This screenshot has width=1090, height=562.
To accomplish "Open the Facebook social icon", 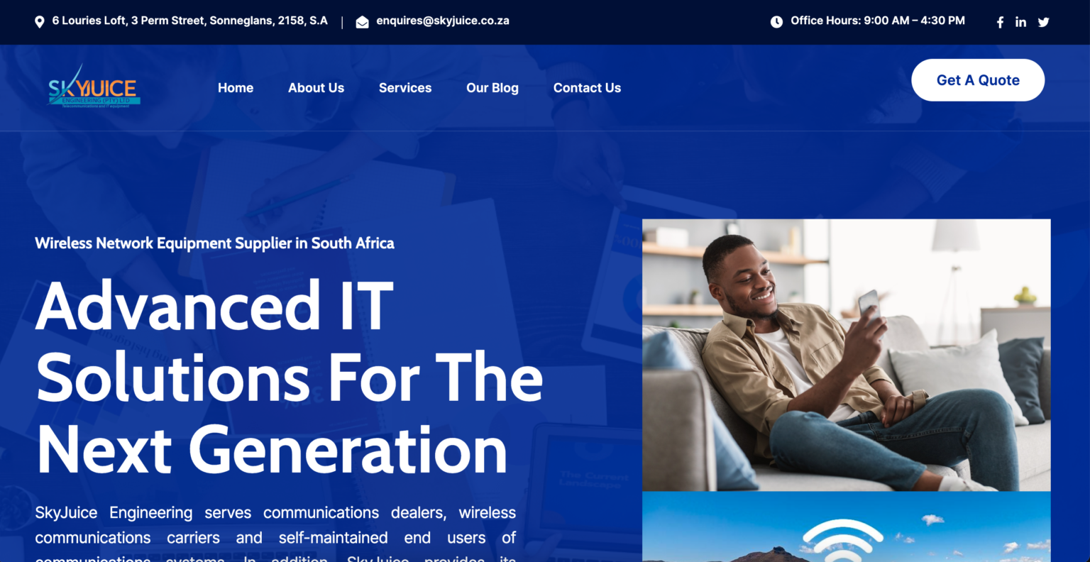I will pyautogui.click(x=1000, y=22).
